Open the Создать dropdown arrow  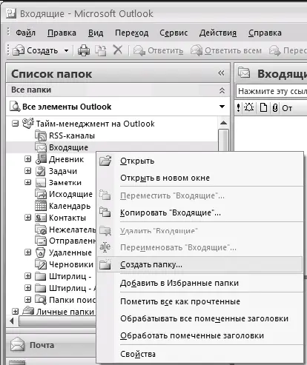point(66,51)
